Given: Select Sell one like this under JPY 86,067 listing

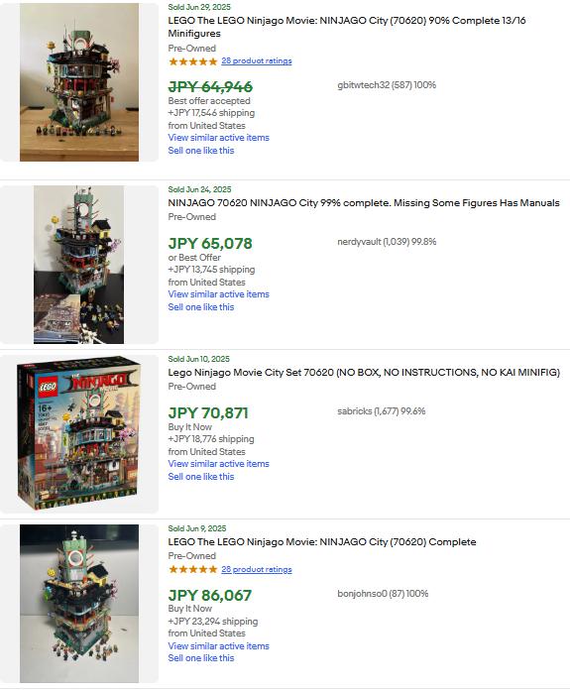Looking at the screenshot, I should [x=200, y=658].
